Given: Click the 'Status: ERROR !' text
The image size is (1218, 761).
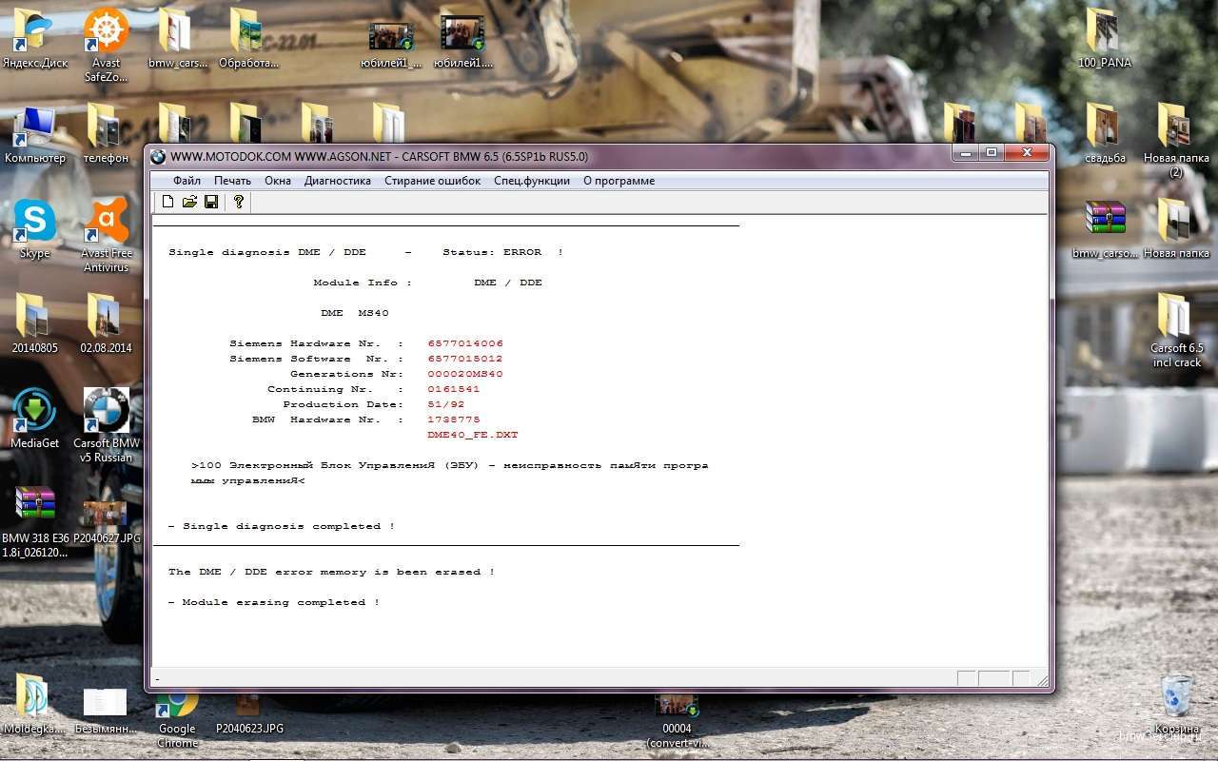Looking at the screenshot, I should pyautogui.click(x=503, y=252).
